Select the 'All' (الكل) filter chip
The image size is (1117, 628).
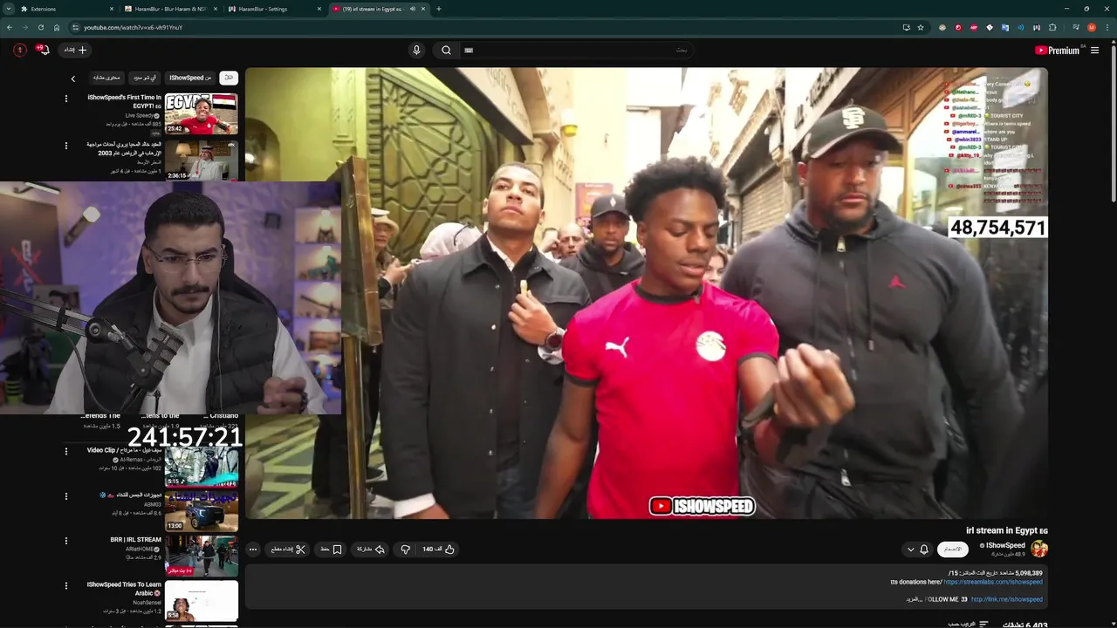click(229, 78)
